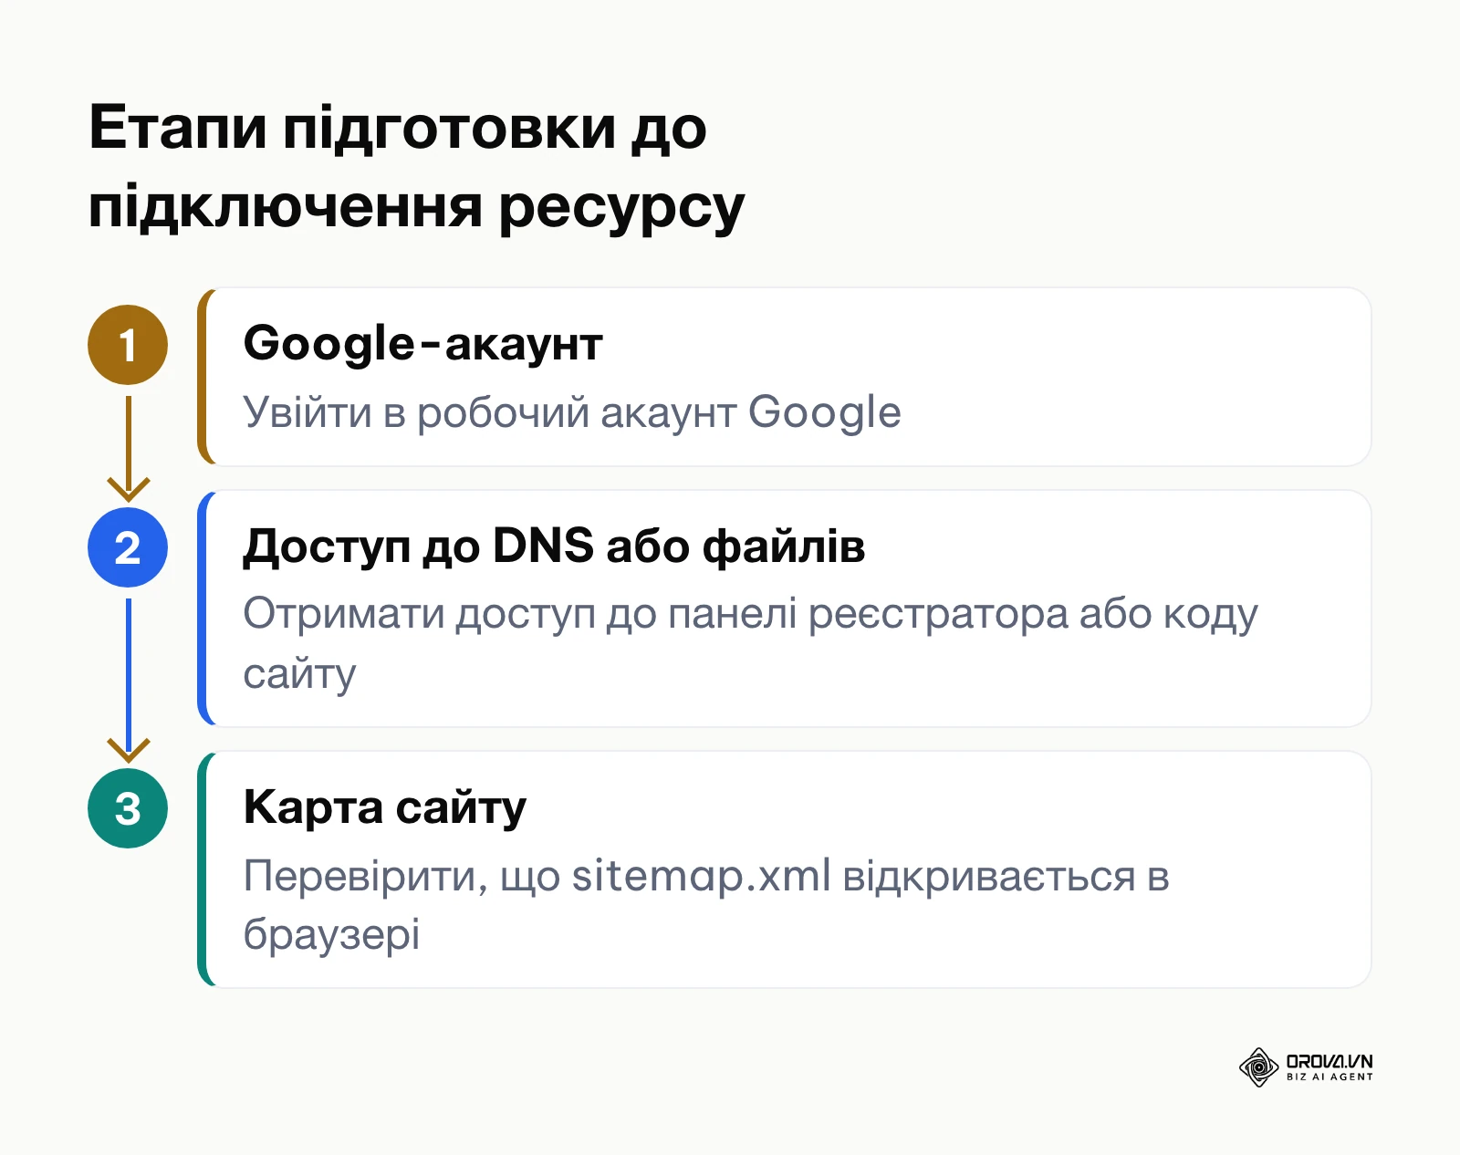Click the text "Увійти в робочий акаунт Google"
Viewport: 1460px width, 1155px height.
point(572,412)
